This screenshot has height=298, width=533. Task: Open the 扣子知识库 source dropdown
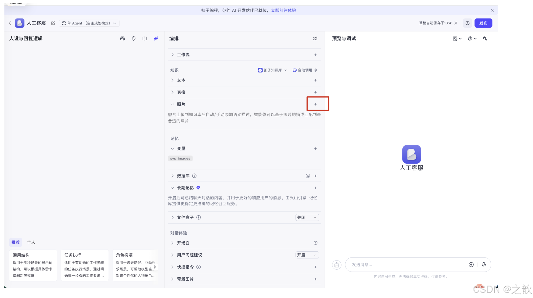pyautogui.click(x=273, y=70)
